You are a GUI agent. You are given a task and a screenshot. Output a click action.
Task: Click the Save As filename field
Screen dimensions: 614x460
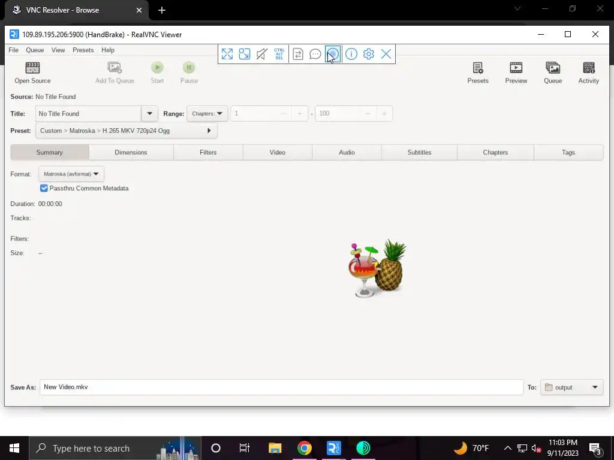281,388
